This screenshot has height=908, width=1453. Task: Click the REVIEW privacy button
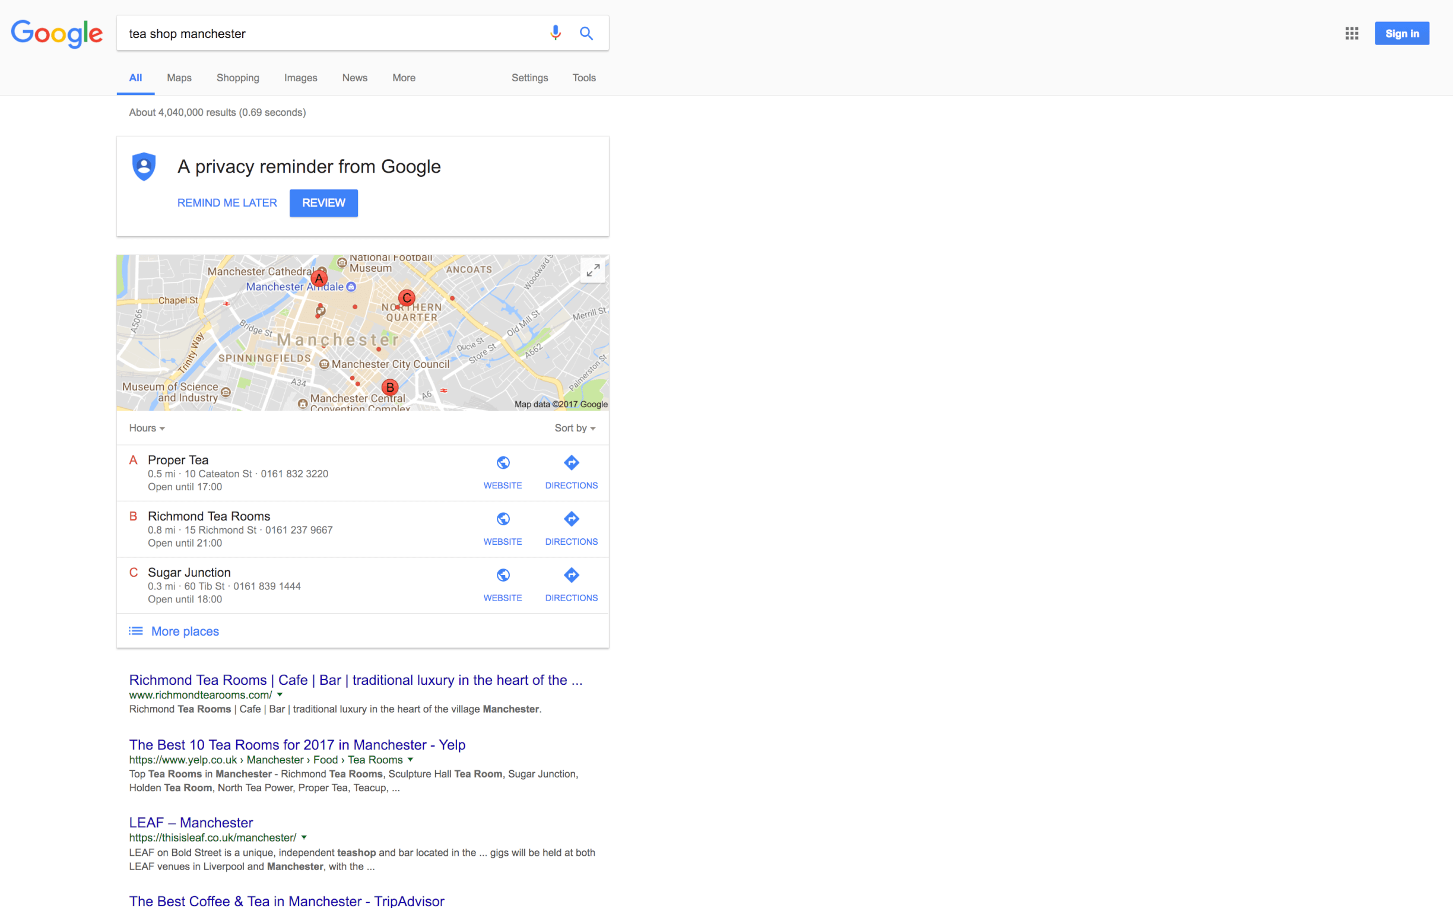pos(323,203)
